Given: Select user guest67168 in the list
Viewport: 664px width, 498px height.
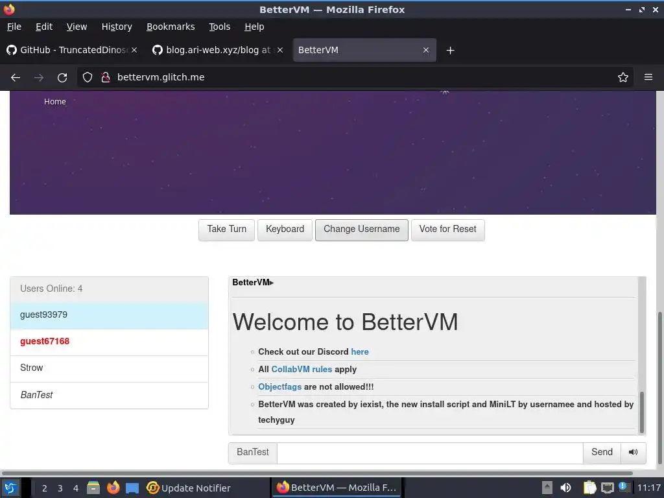Looking at the screenshot, I should pos(109,342).
